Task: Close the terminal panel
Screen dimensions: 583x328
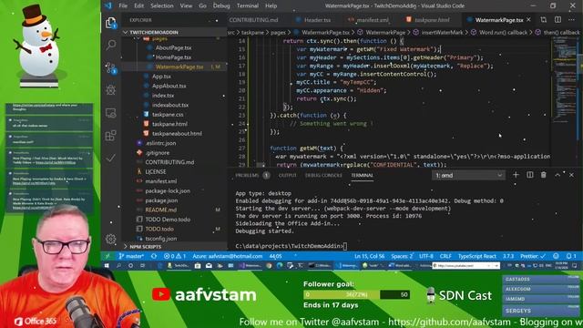Action: tap(571, 175)
